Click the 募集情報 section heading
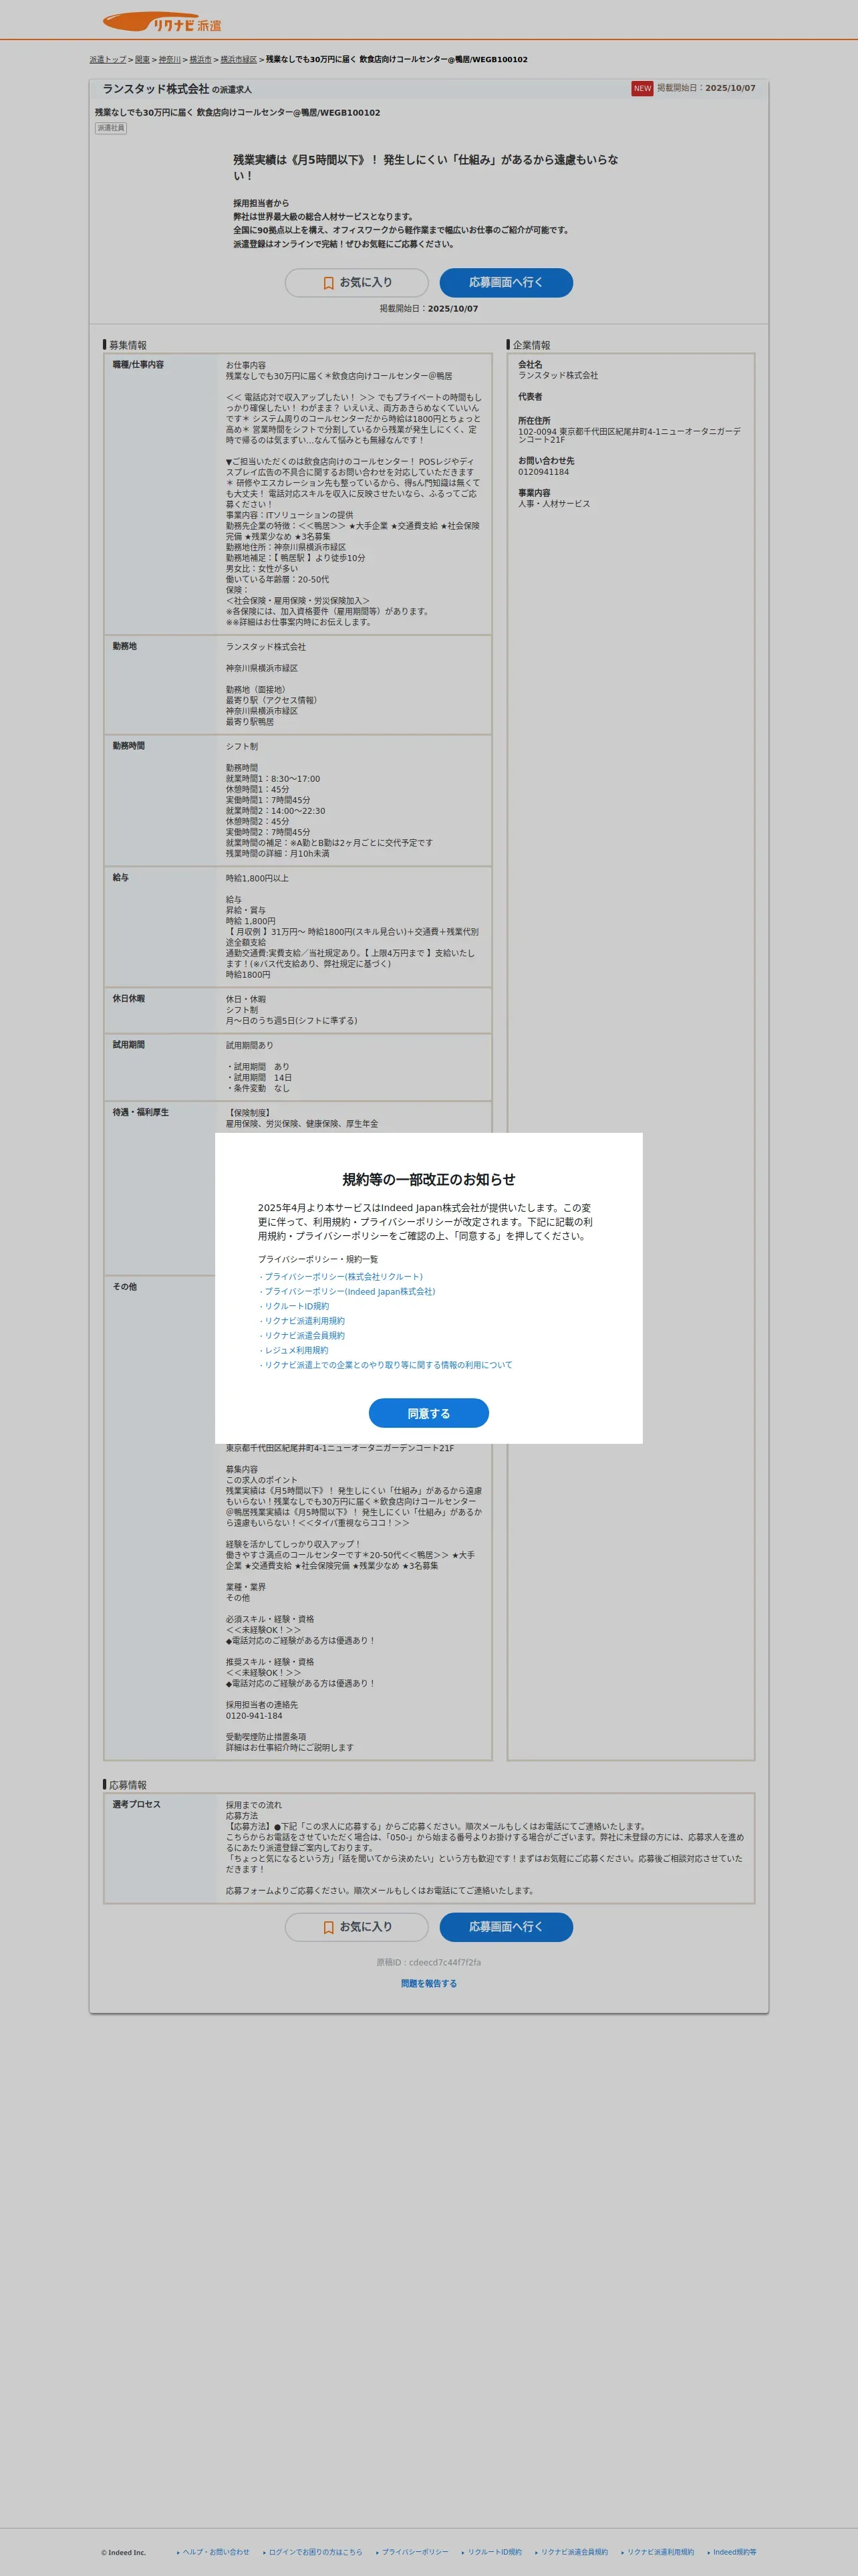Screen dimensions: 858x2576 coord(127,345)
